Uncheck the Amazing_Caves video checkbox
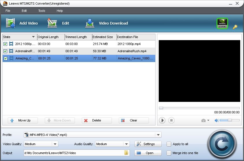Viewport: 244px width, 161px height. click(x=5, y=58)
